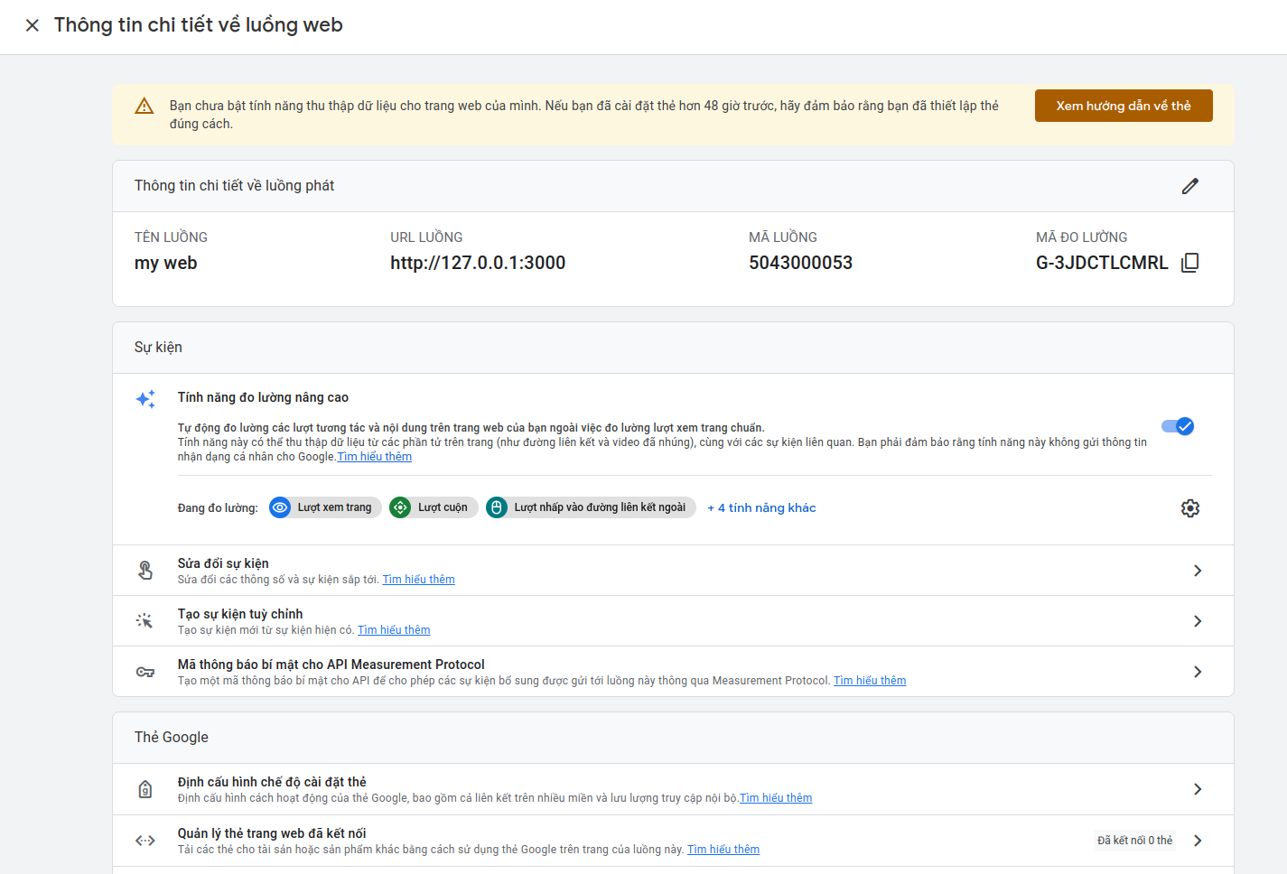This screenshot has width=1287, height=874.
Task: Copy the measurement ID G-3JDCTLCMRL
Action: tap(1189, 263)
